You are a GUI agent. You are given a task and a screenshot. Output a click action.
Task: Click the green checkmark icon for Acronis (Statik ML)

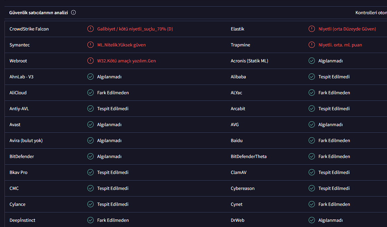click(x=312, y=61)
